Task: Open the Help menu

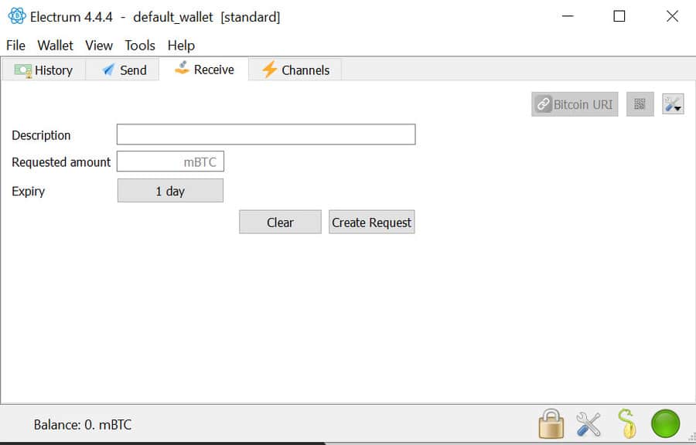Action: [x=181, y=46]
